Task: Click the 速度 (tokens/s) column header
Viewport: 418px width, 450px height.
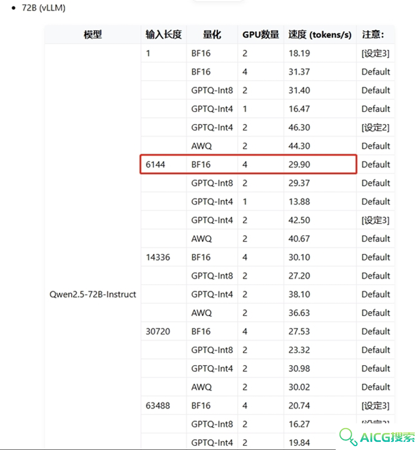Action: click(320, 35)
